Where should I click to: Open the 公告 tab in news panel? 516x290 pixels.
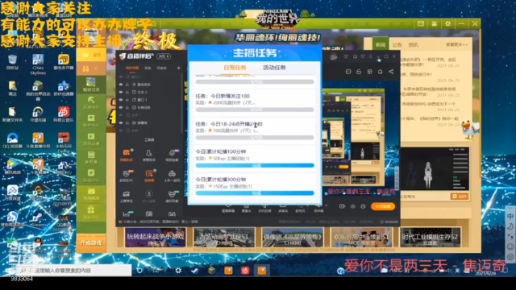(397, 44)
